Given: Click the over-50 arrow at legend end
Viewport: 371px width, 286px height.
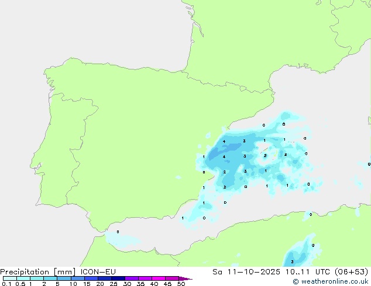Looking at the screenshot, I should coord(185,278).
